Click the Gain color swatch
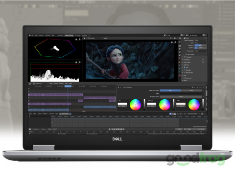This screenshot has width=235, height=176. coord(181,104)
